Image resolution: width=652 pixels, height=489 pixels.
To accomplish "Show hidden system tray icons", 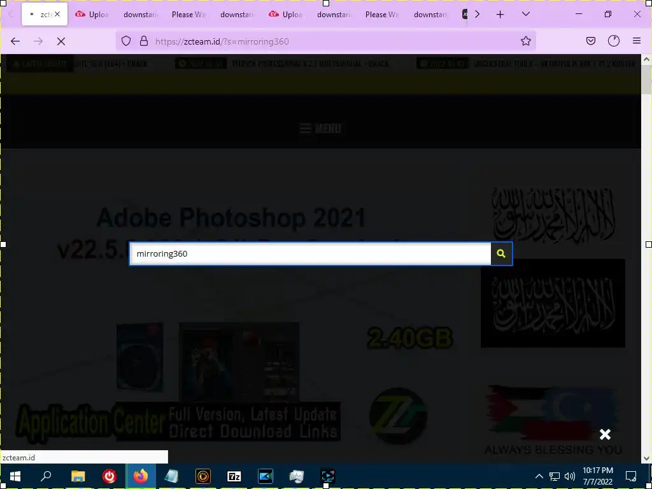I will [539, 476].
